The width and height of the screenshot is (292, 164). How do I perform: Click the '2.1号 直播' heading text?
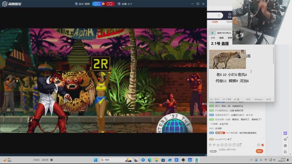(x=220, y=44)
